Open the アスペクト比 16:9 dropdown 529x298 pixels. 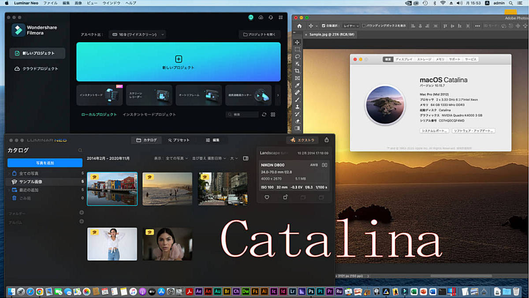138,34
